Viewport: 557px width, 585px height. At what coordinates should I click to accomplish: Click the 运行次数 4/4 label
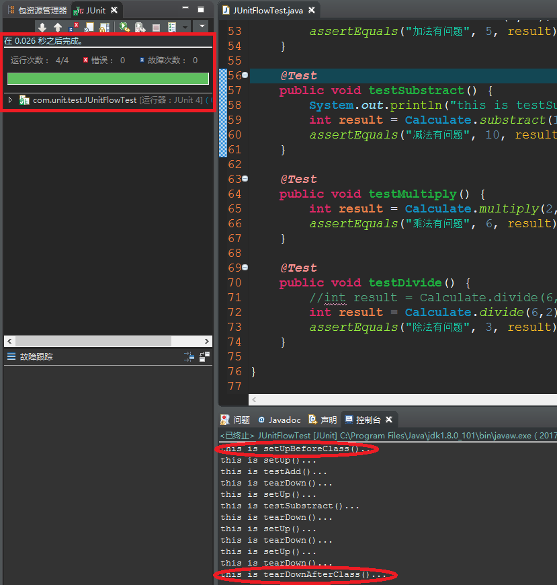coord(40,61)
